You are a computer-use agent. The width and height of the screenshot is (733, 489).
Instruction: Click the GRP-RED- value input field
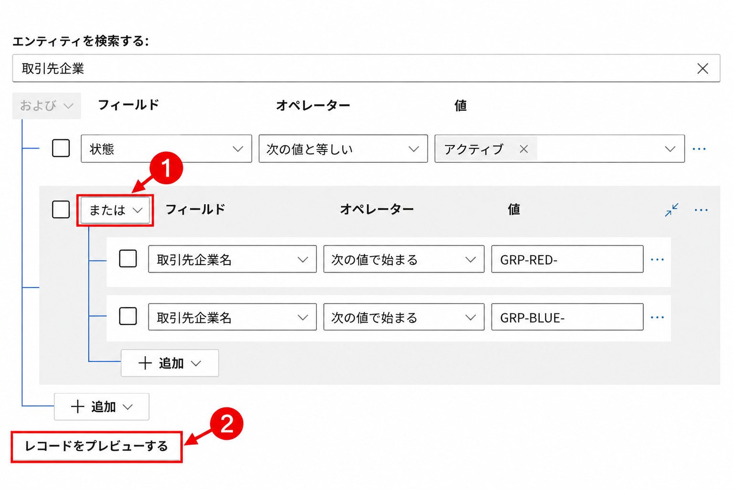(567, 259)
